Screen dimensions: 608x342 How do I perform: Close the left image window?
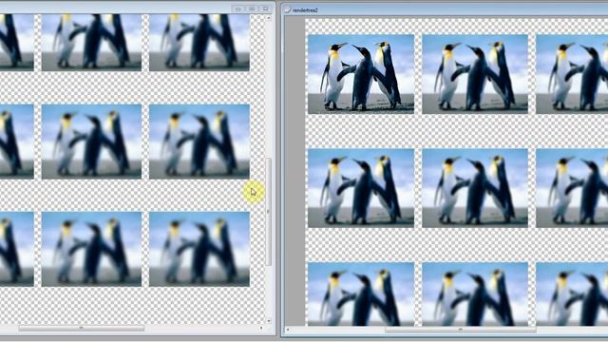266,9
